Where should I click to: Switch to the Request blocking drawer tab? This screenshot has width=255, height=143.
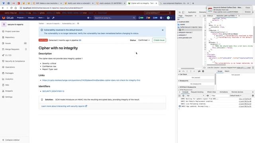197,92
